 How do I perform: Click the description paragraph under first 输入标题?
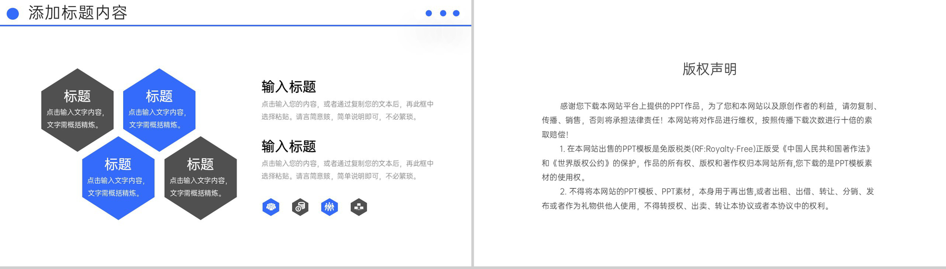pyautogui.click(x=348, y=110)
